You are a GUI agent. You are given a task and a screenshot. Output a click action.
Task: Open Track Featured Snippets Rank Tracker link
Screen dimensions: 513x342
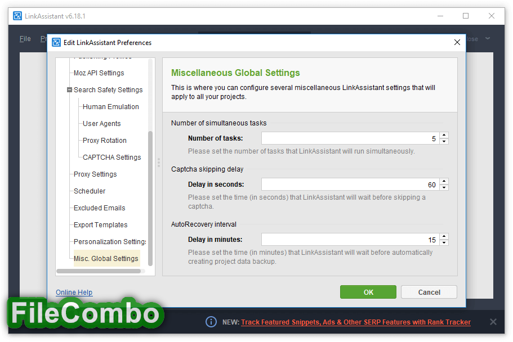pos(356,322)
